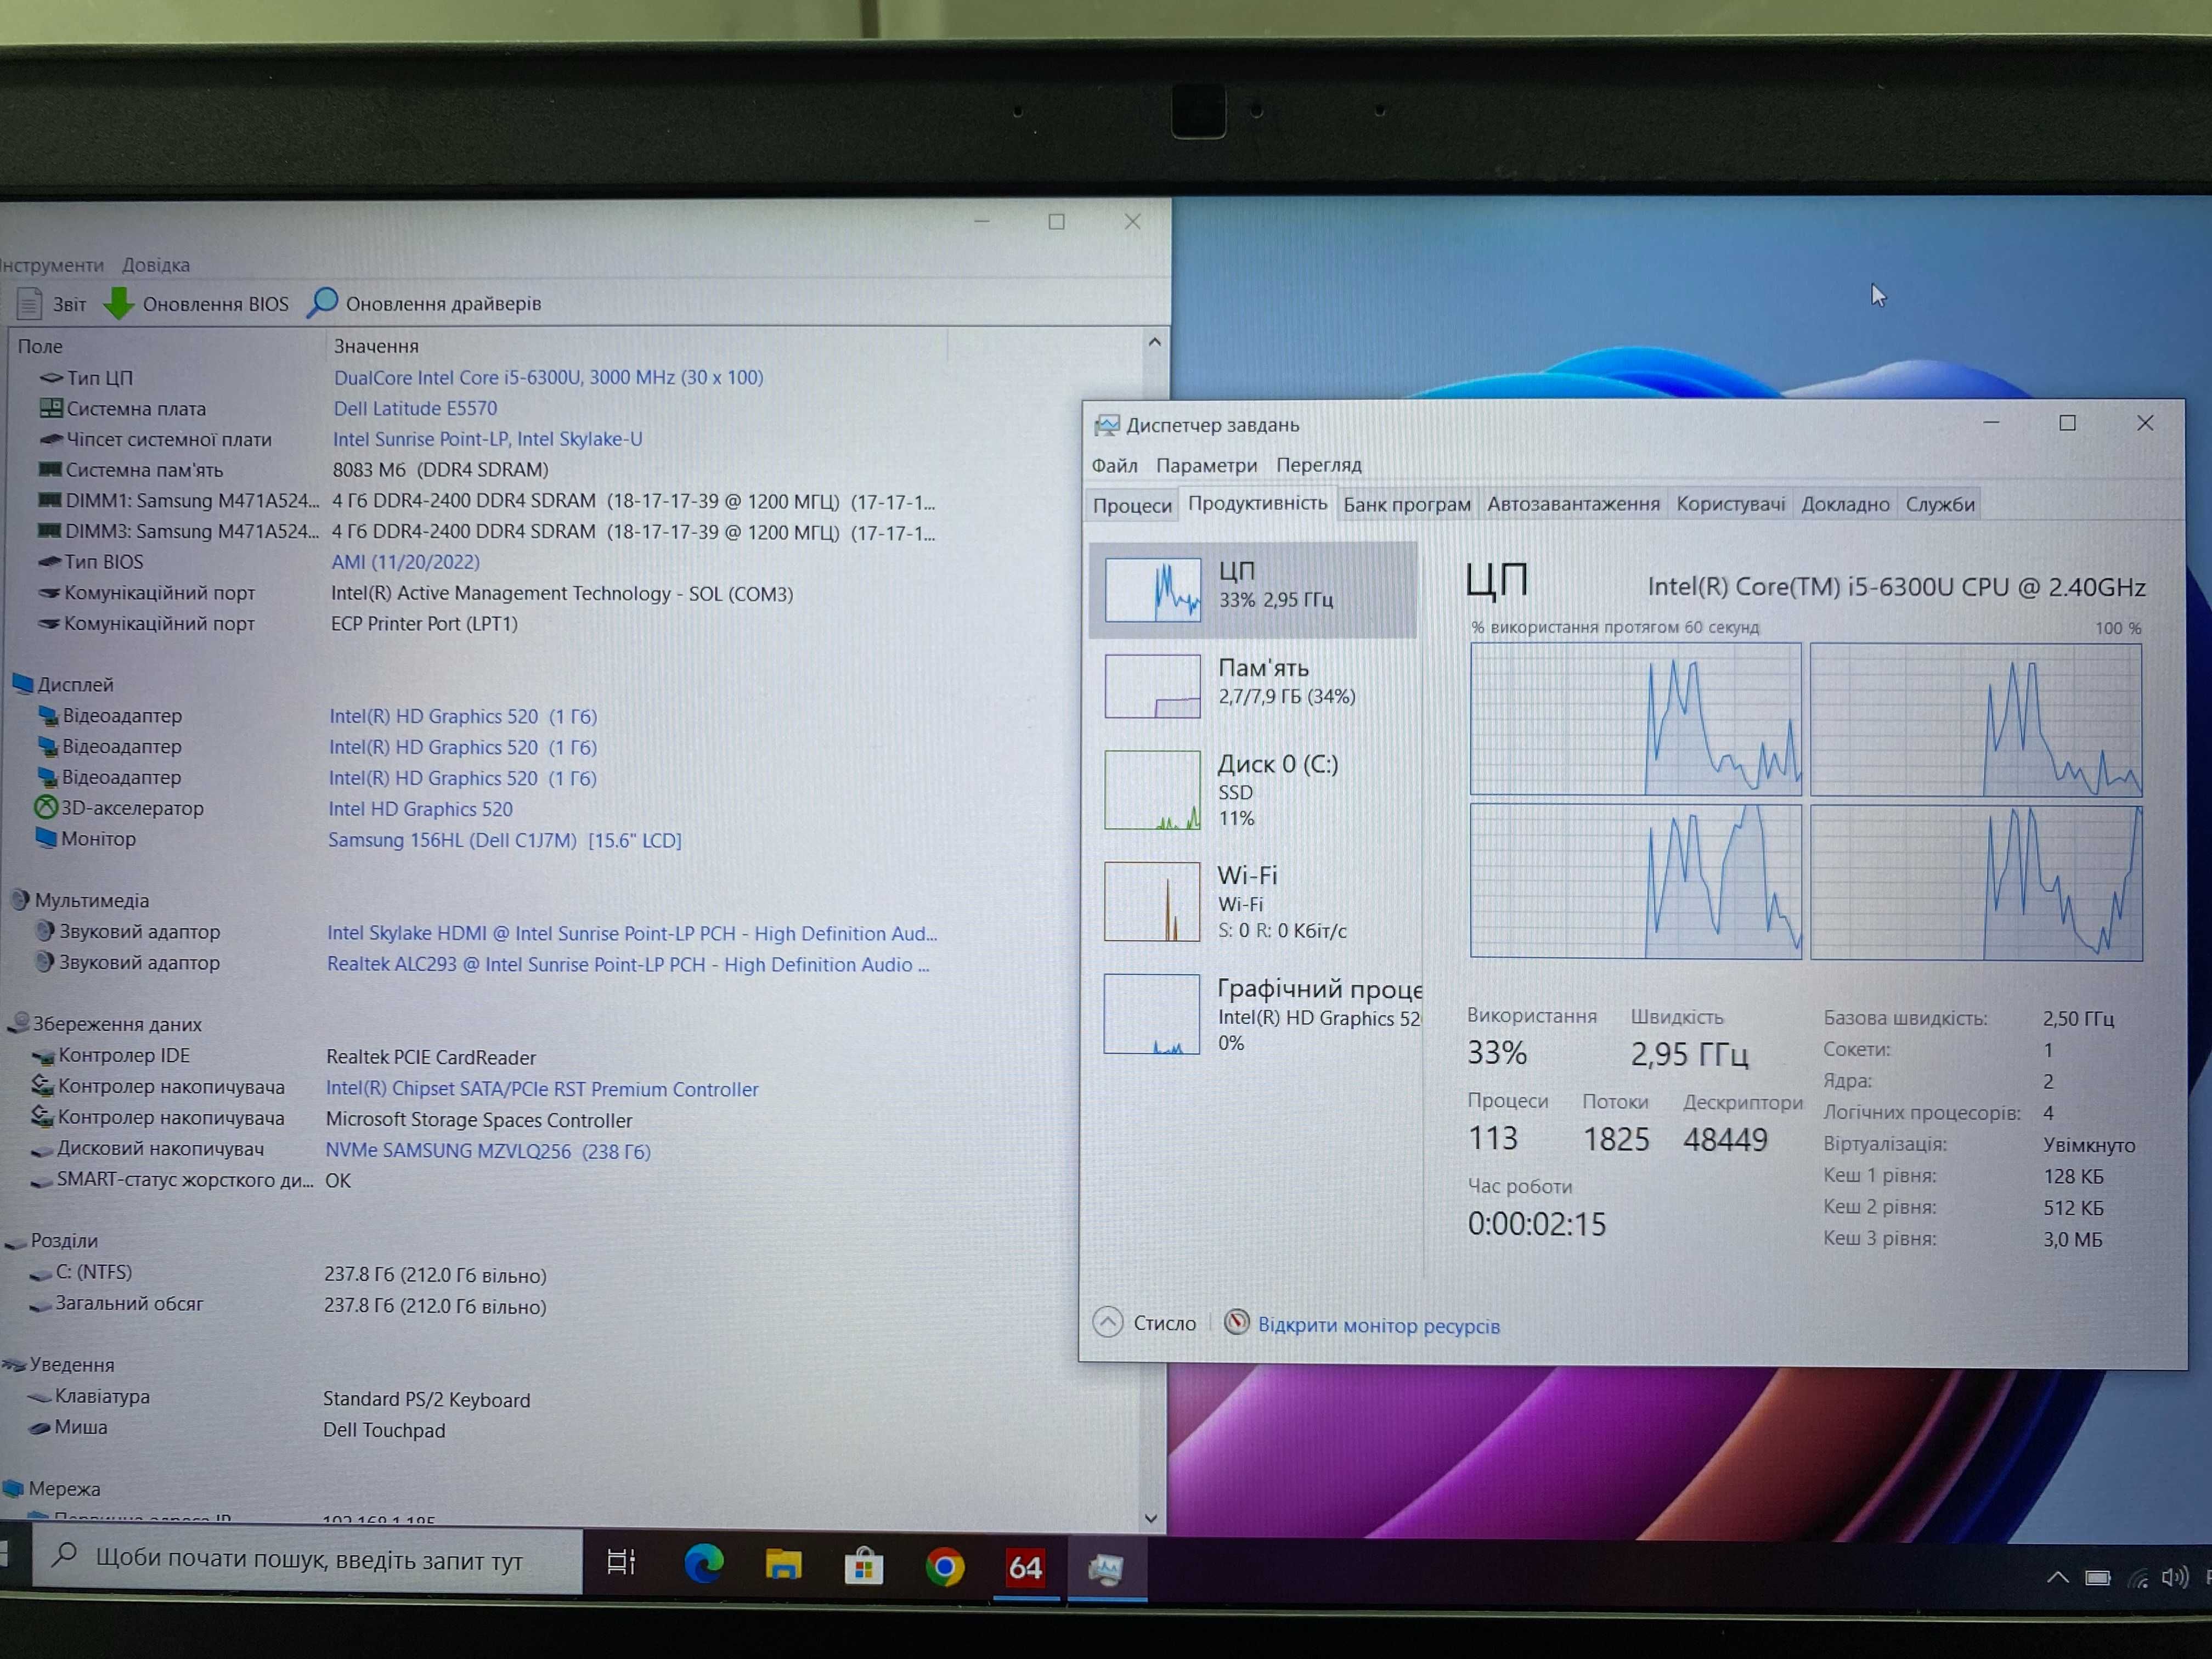Open File Explorer from the taskbar

(783, 1564)
